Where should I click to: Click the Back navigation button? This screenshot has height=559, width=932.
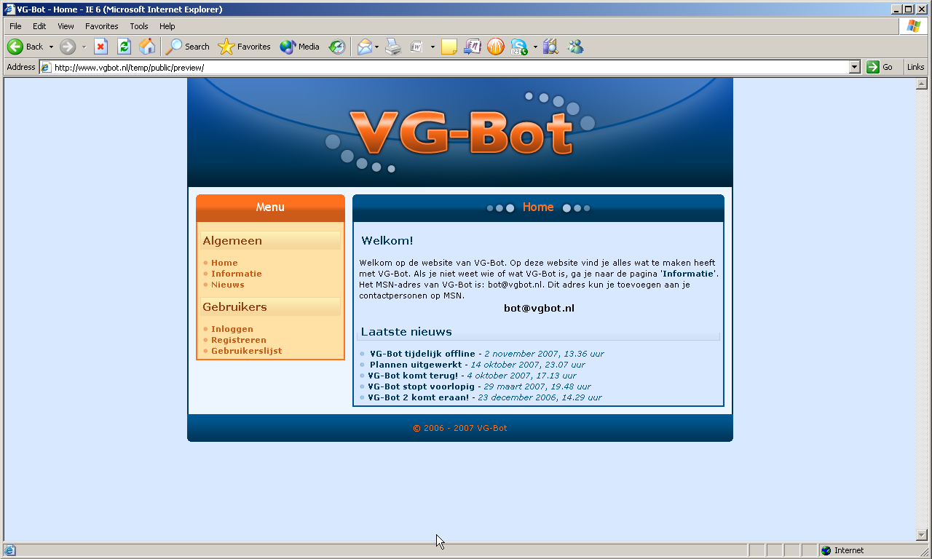[x=25, y=47]
